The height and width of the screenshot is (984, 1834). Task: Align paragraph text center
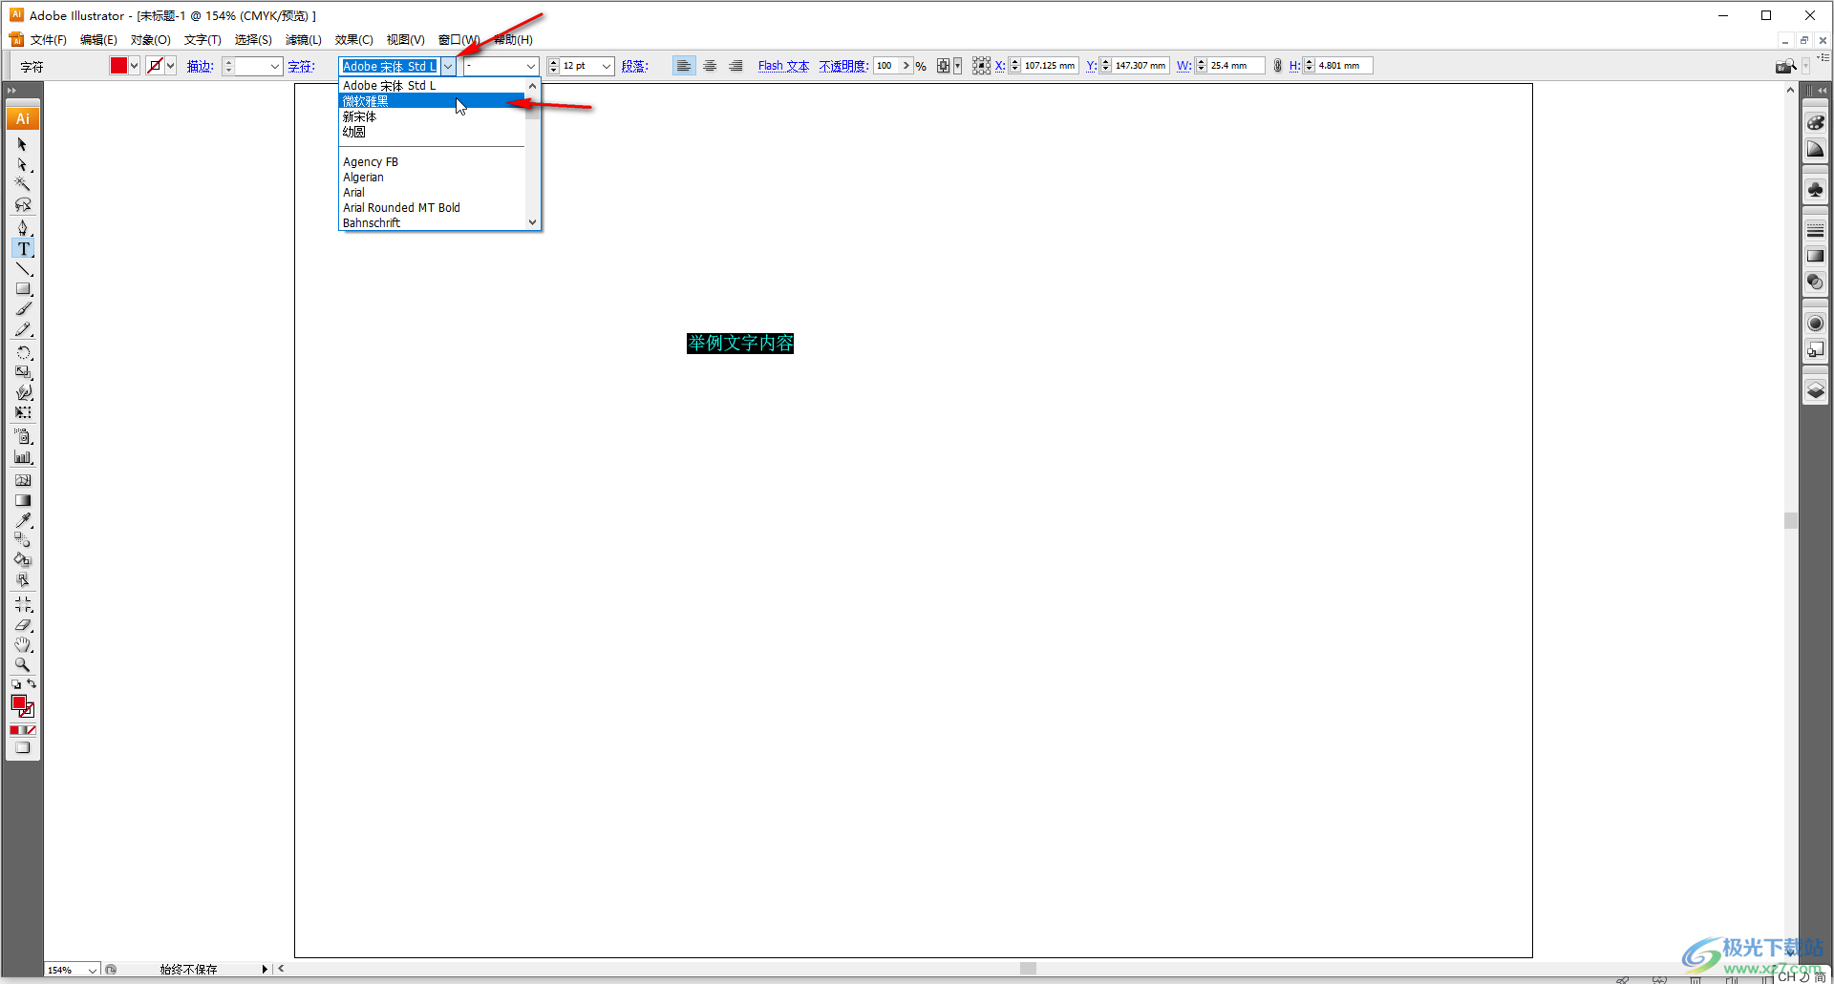(710, 66)
